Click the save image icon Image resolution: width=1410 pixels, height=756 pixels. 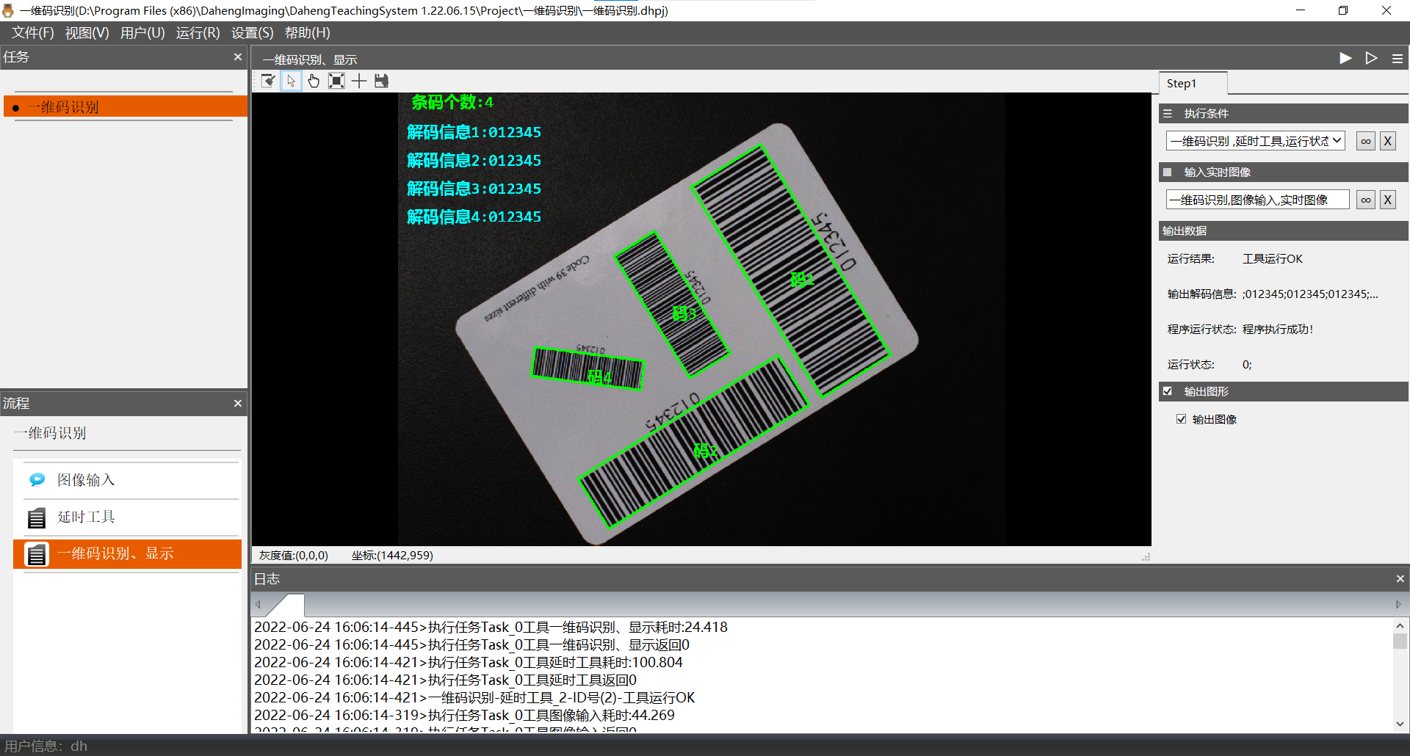coord(381,81)
